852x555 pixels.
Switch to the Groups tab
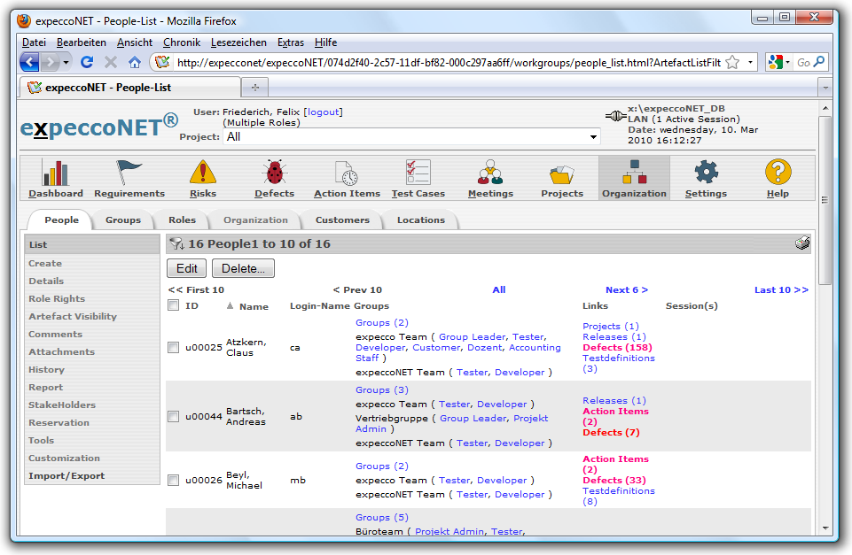(x=122, y=220)
